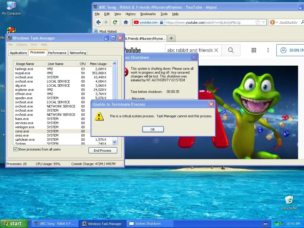Select the explorer.exe process row
Image resolution: width=304 pixels, height=228 pixels.
63,90
